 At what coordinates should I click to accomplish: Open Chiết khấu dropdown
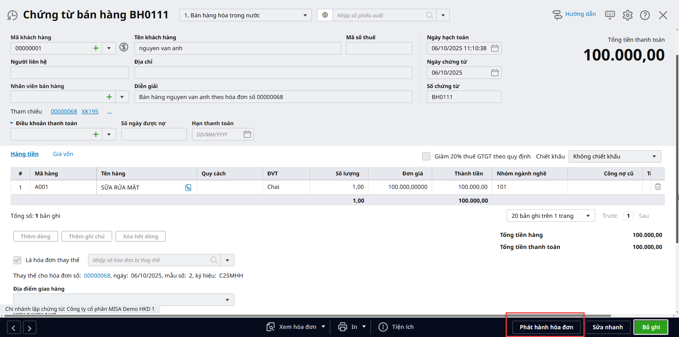pyautogui.click(x=614, y=156)
